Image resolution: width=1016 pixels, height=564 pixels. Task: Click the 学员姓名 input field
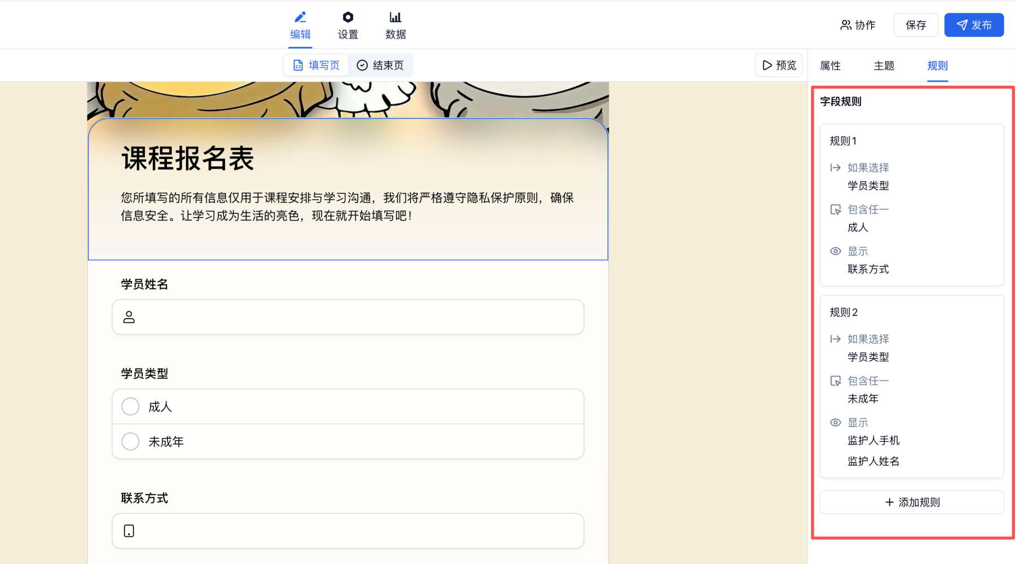point(355,317)
